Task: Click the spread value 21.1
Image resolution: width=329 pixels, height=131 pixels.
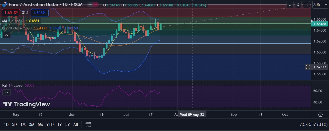Action: [25, 12]
